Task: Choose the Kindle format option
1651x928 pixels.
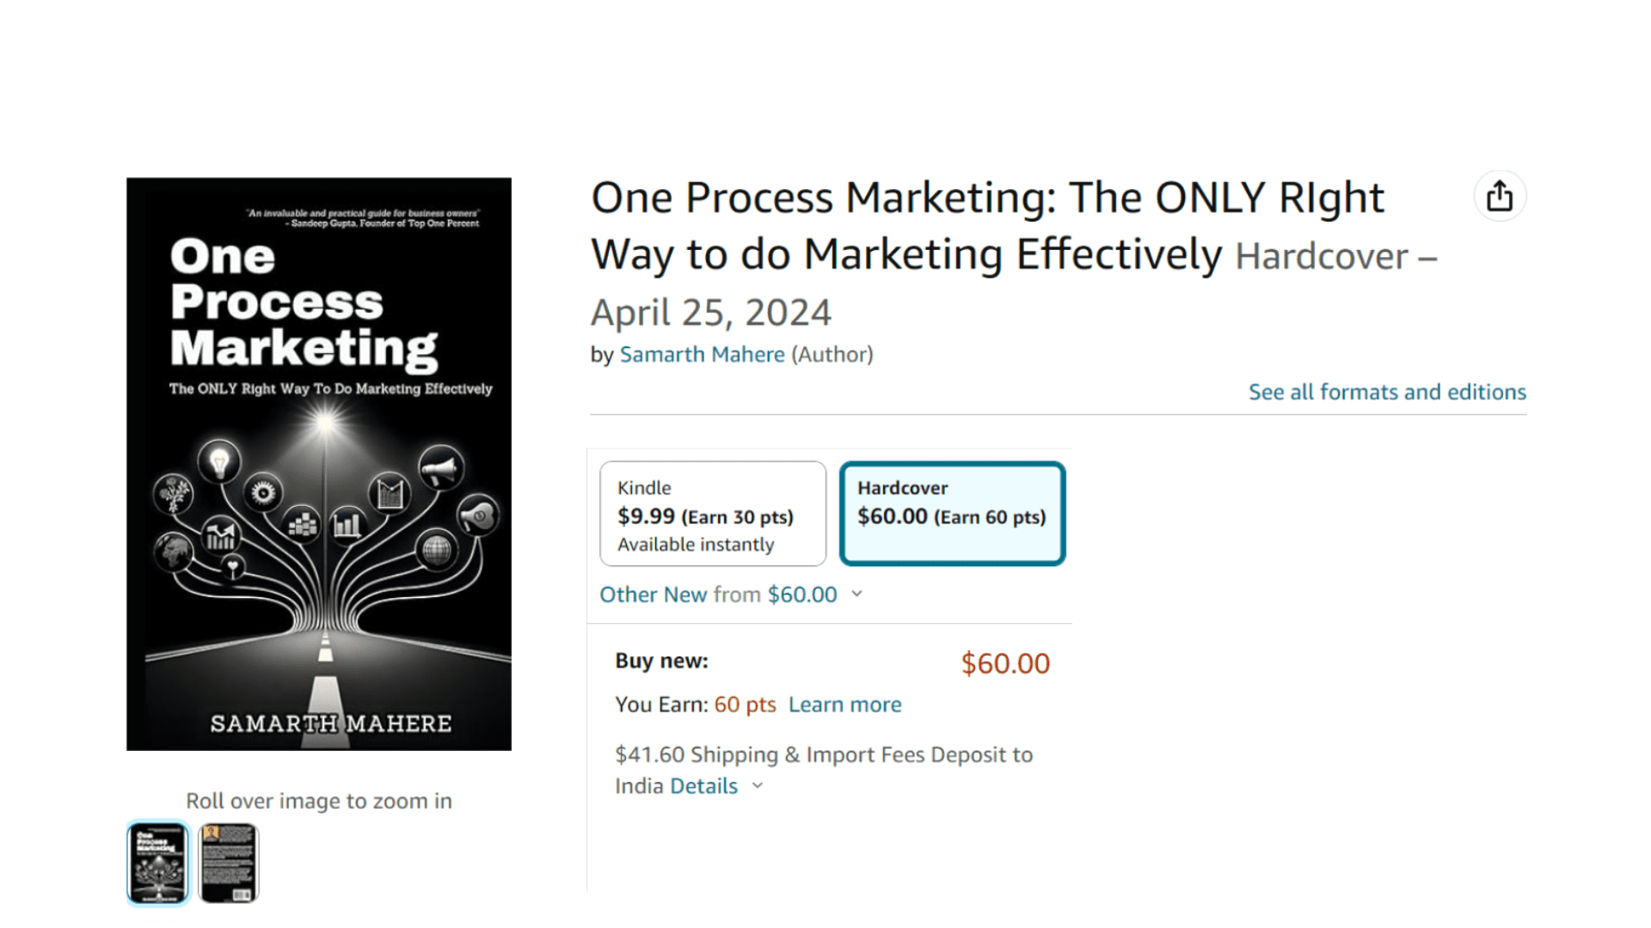Action: coord(712,514)
